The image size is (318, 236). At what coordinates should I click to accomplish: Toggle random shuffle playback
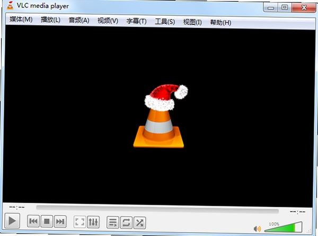(x=140, y=223)
